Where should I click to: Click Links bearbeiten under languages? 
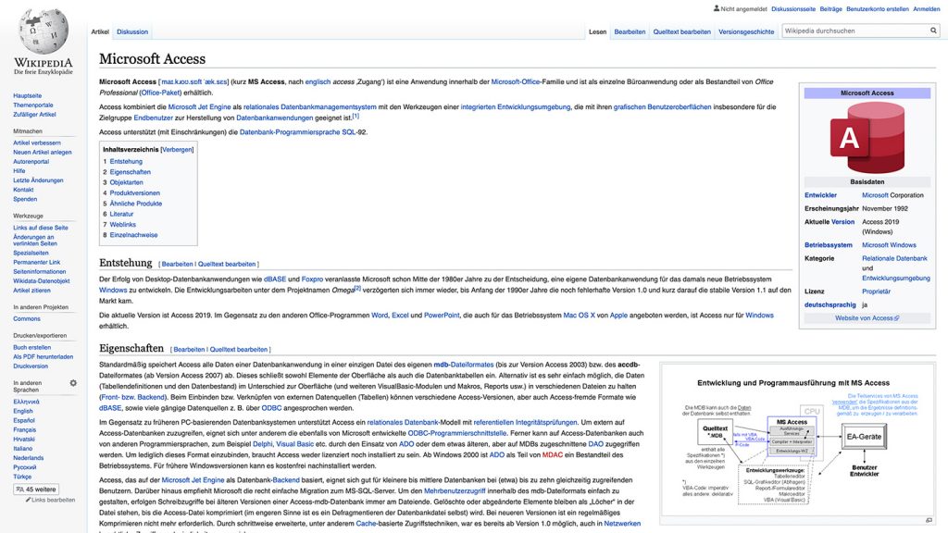(53, 500)
